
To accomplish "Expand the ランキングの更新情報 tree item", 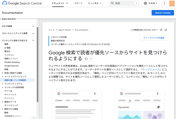I will pyautogui.click(x=3, y=87).
